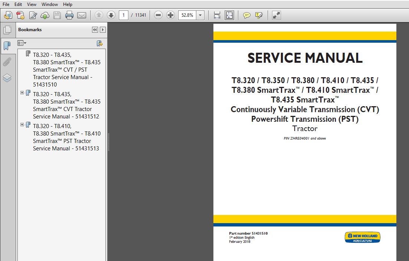
Task: Select the CVT Tractor manual 51431512 bookmark
Action: point(66,105)
